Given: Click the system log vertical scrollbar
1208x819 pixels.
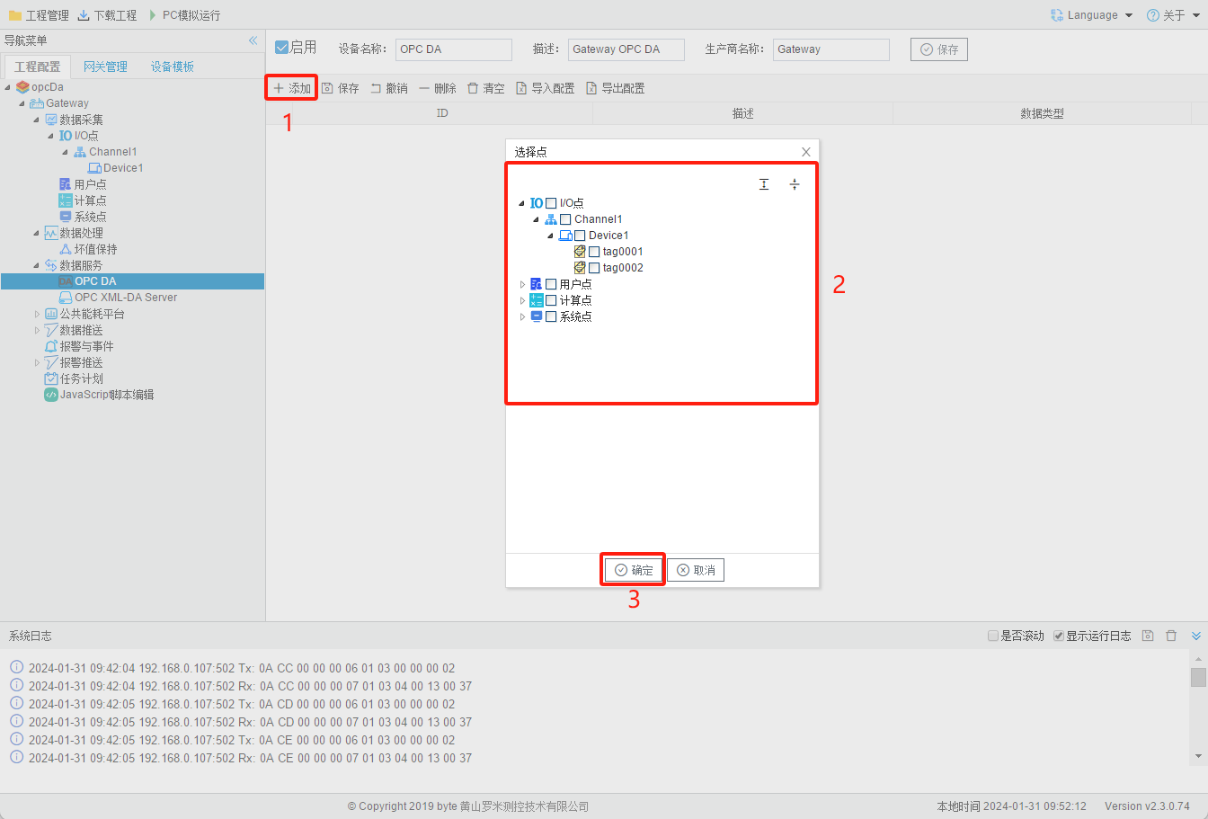Looking at the screenshot, I should [x=1198, y=707].
